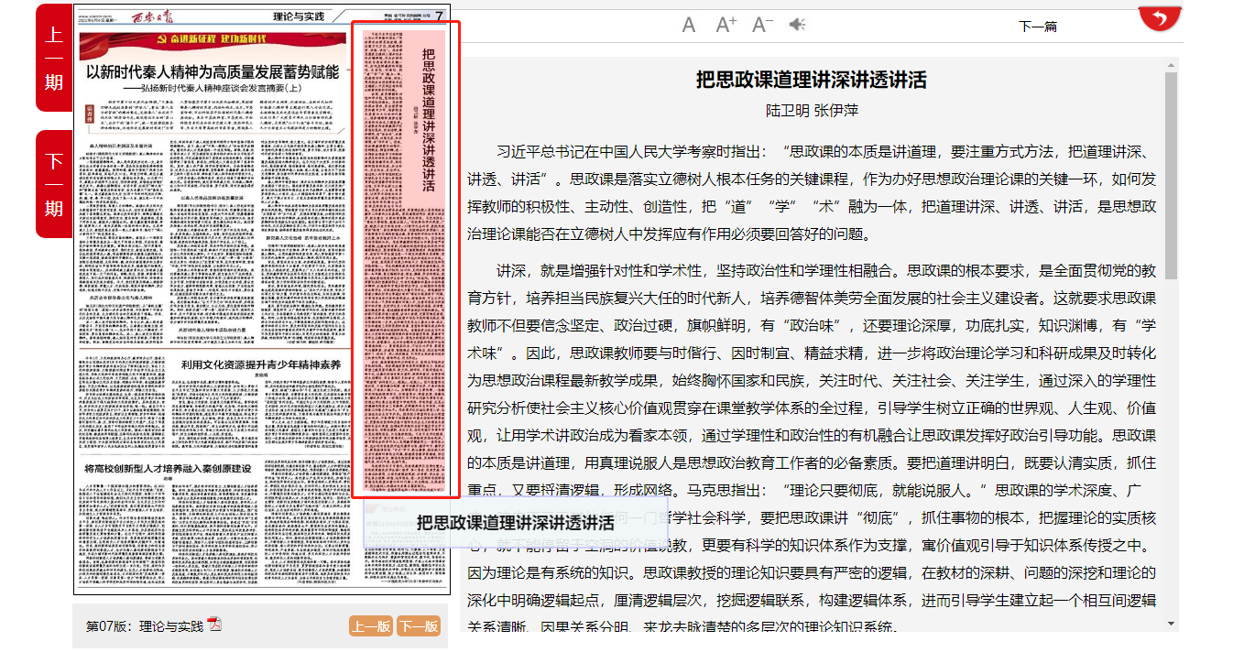Click the 上一版 previous page button

point(371,626)
